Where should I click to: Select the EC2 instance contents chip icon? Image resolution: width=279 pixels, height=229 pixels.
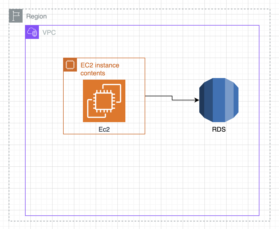[70, 64]
